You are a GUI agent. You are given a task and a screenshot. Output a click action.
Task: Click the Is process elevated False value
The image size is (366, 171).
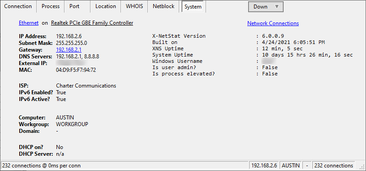click(270, 74)
